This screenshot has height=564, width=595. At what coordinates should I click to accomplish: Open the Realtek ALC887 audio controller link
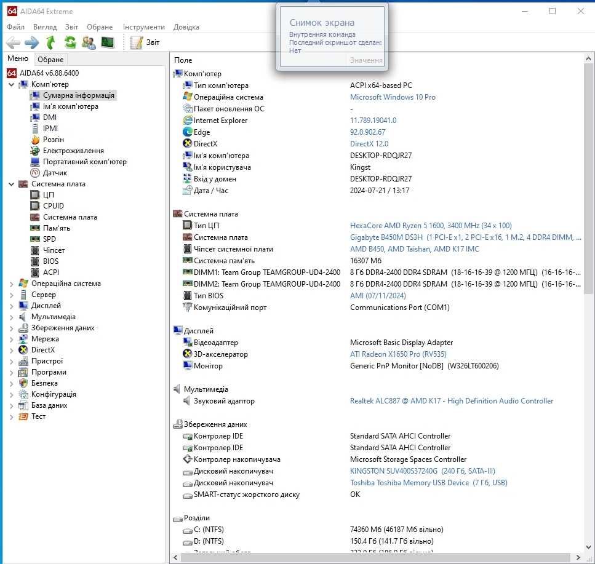point(451,401)
